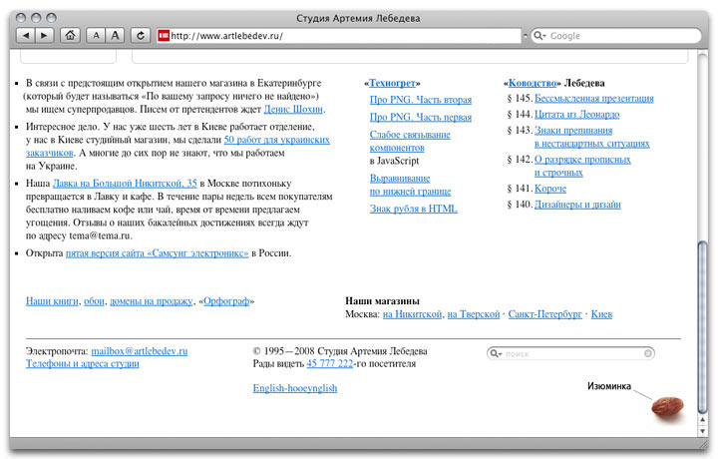
Task: Click the Google search input field
Action: pos(618,36)
